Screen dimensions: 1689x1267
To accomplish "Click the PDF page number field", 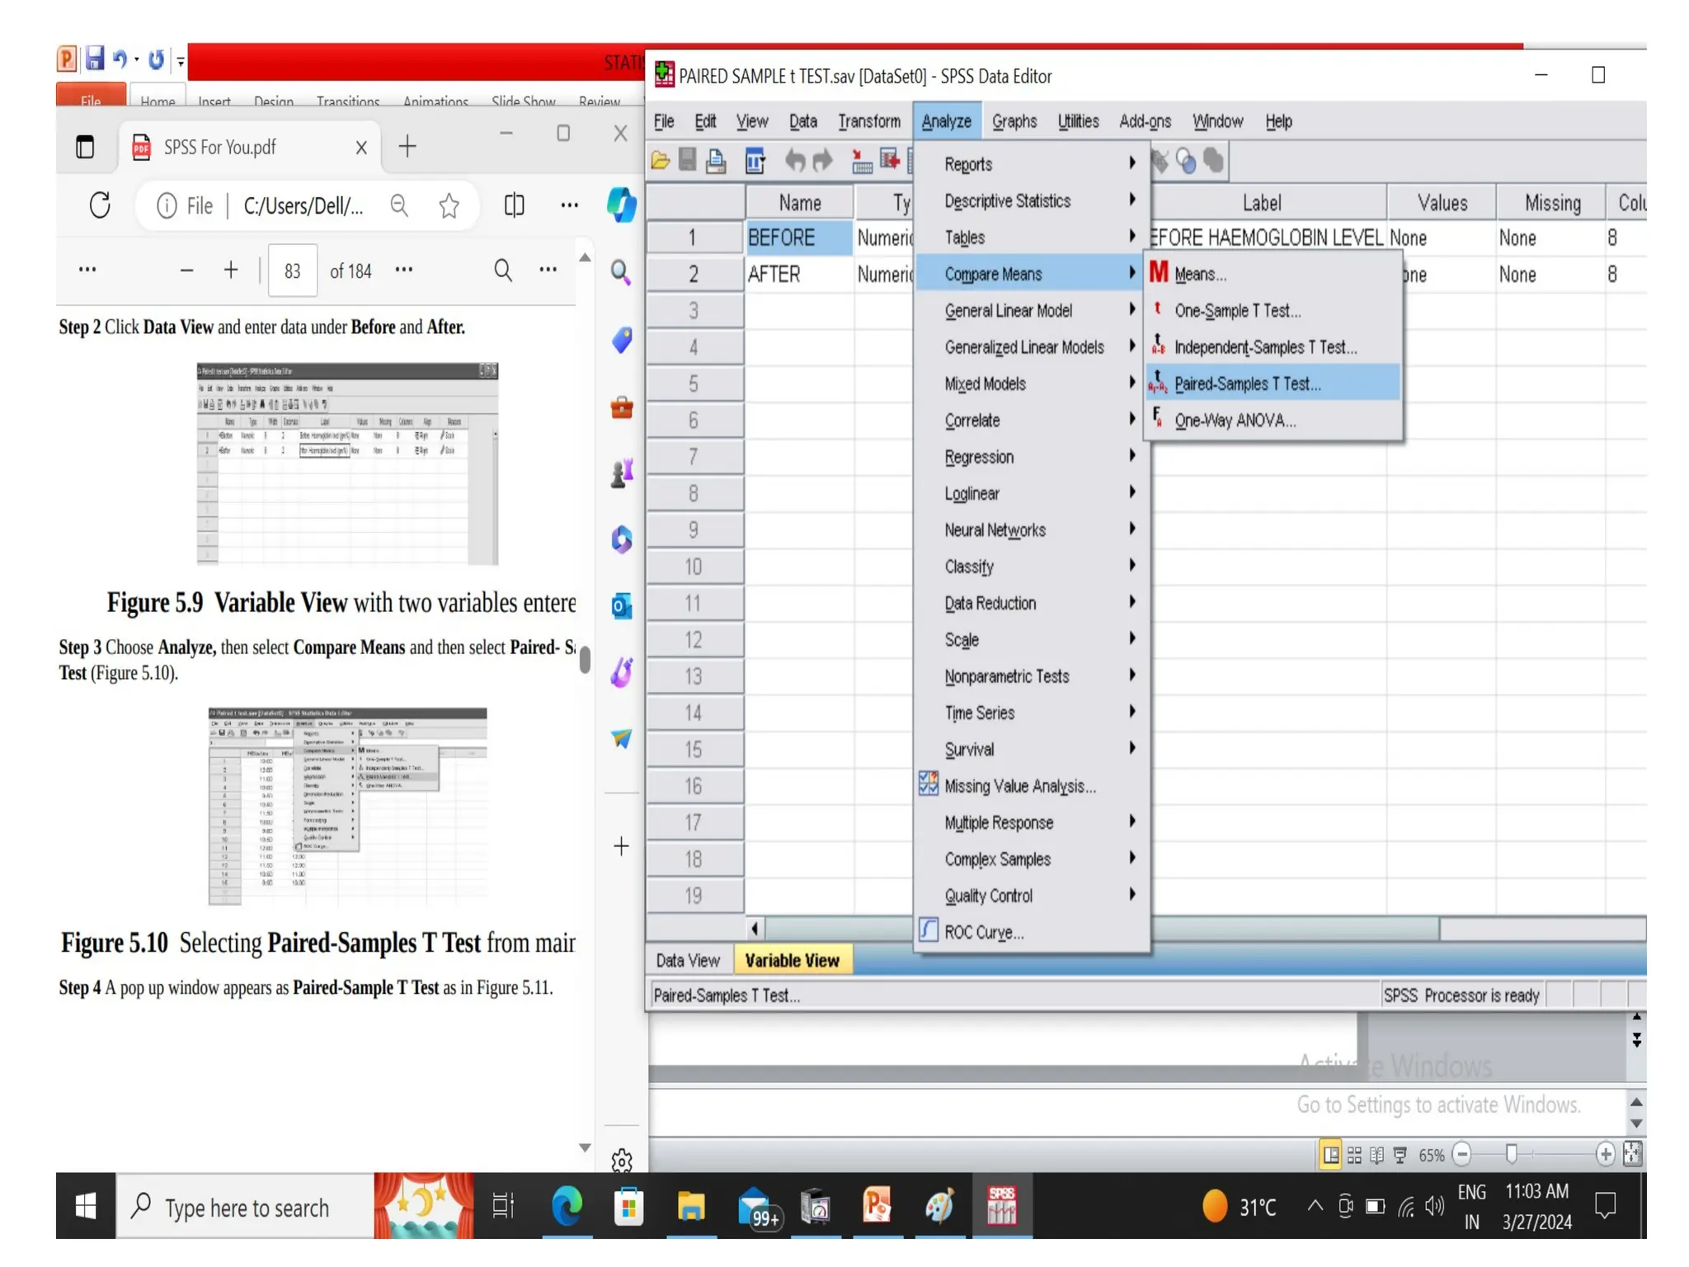I will 292,271.
